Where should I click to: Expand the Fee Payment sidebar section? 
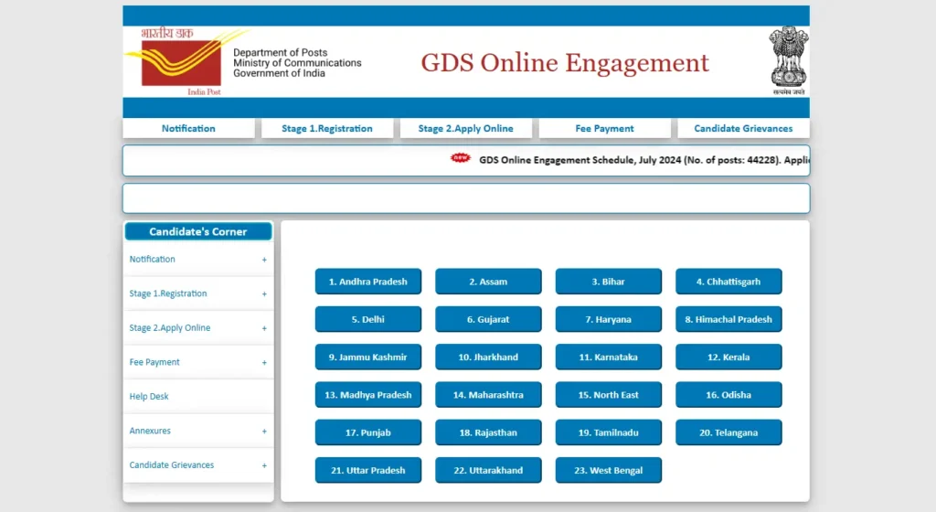(264, 363)
